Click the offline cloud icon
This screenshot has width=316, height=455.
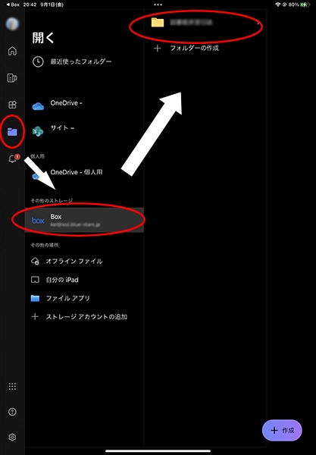coord(35,261)
